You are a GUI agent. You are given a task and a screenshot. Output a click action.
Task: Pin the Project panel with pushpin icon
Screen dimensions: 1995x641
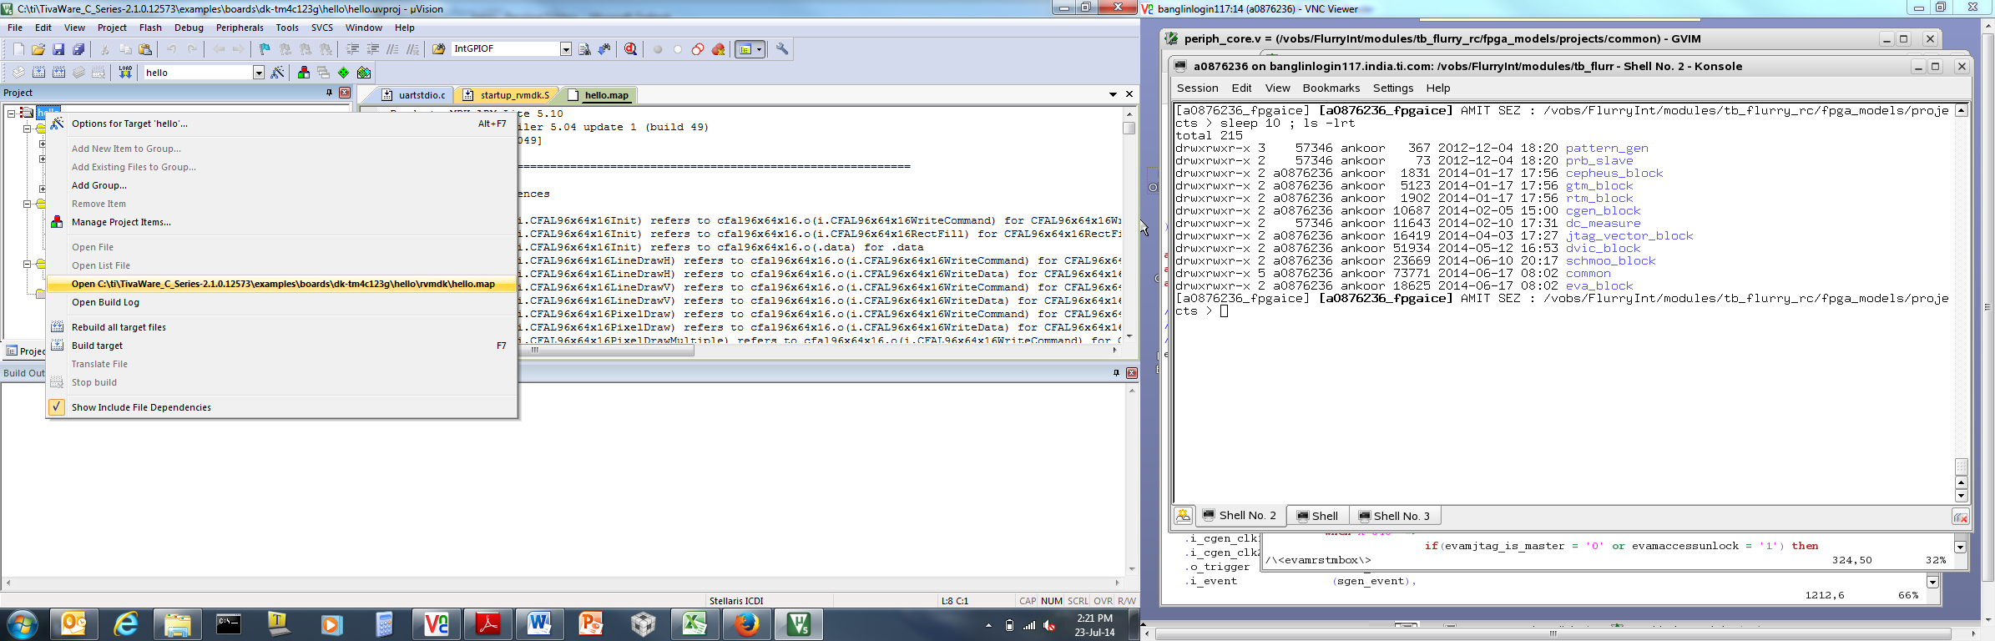[329, 93]
